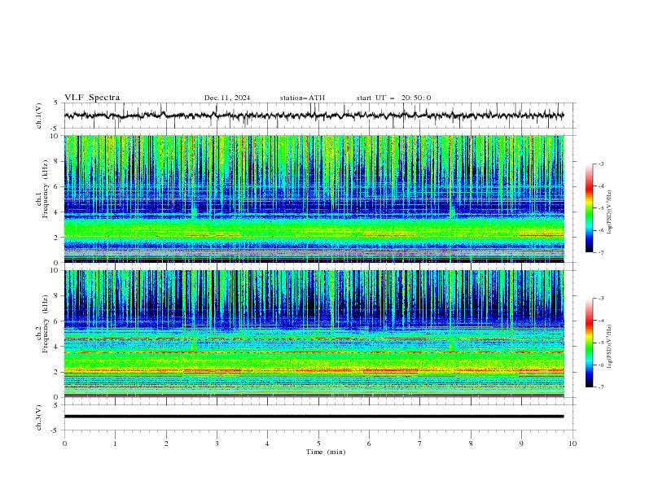Click the ch.1 PSD color scale bar
This screenshot has width=645, height=498.
pos(589,207)
